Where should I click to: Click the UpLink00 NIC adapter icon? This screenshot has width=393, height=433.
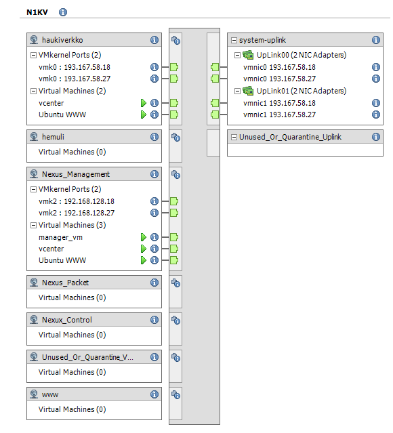point(248,55)
